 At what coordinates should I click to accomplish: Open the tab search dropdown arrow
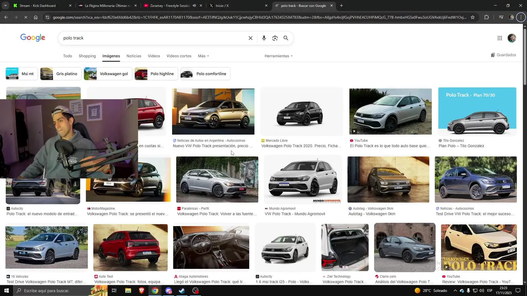click(x=5, y=6)
